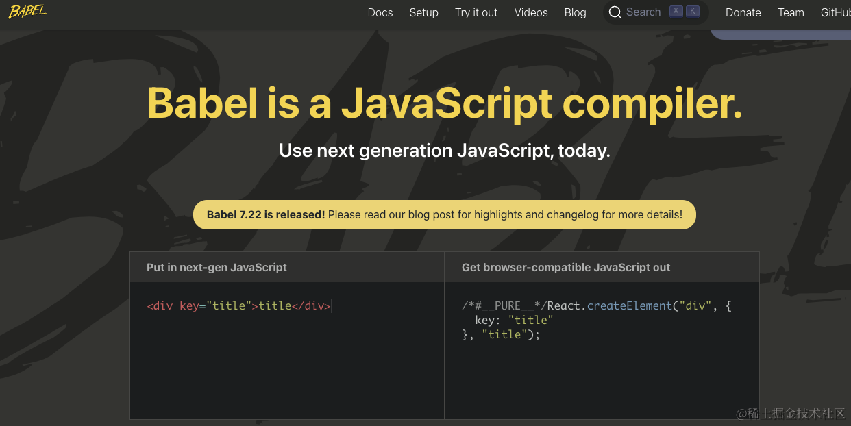851x426 pixels.
Task: Open the Try it out page
Action: (x=476, y=12)
